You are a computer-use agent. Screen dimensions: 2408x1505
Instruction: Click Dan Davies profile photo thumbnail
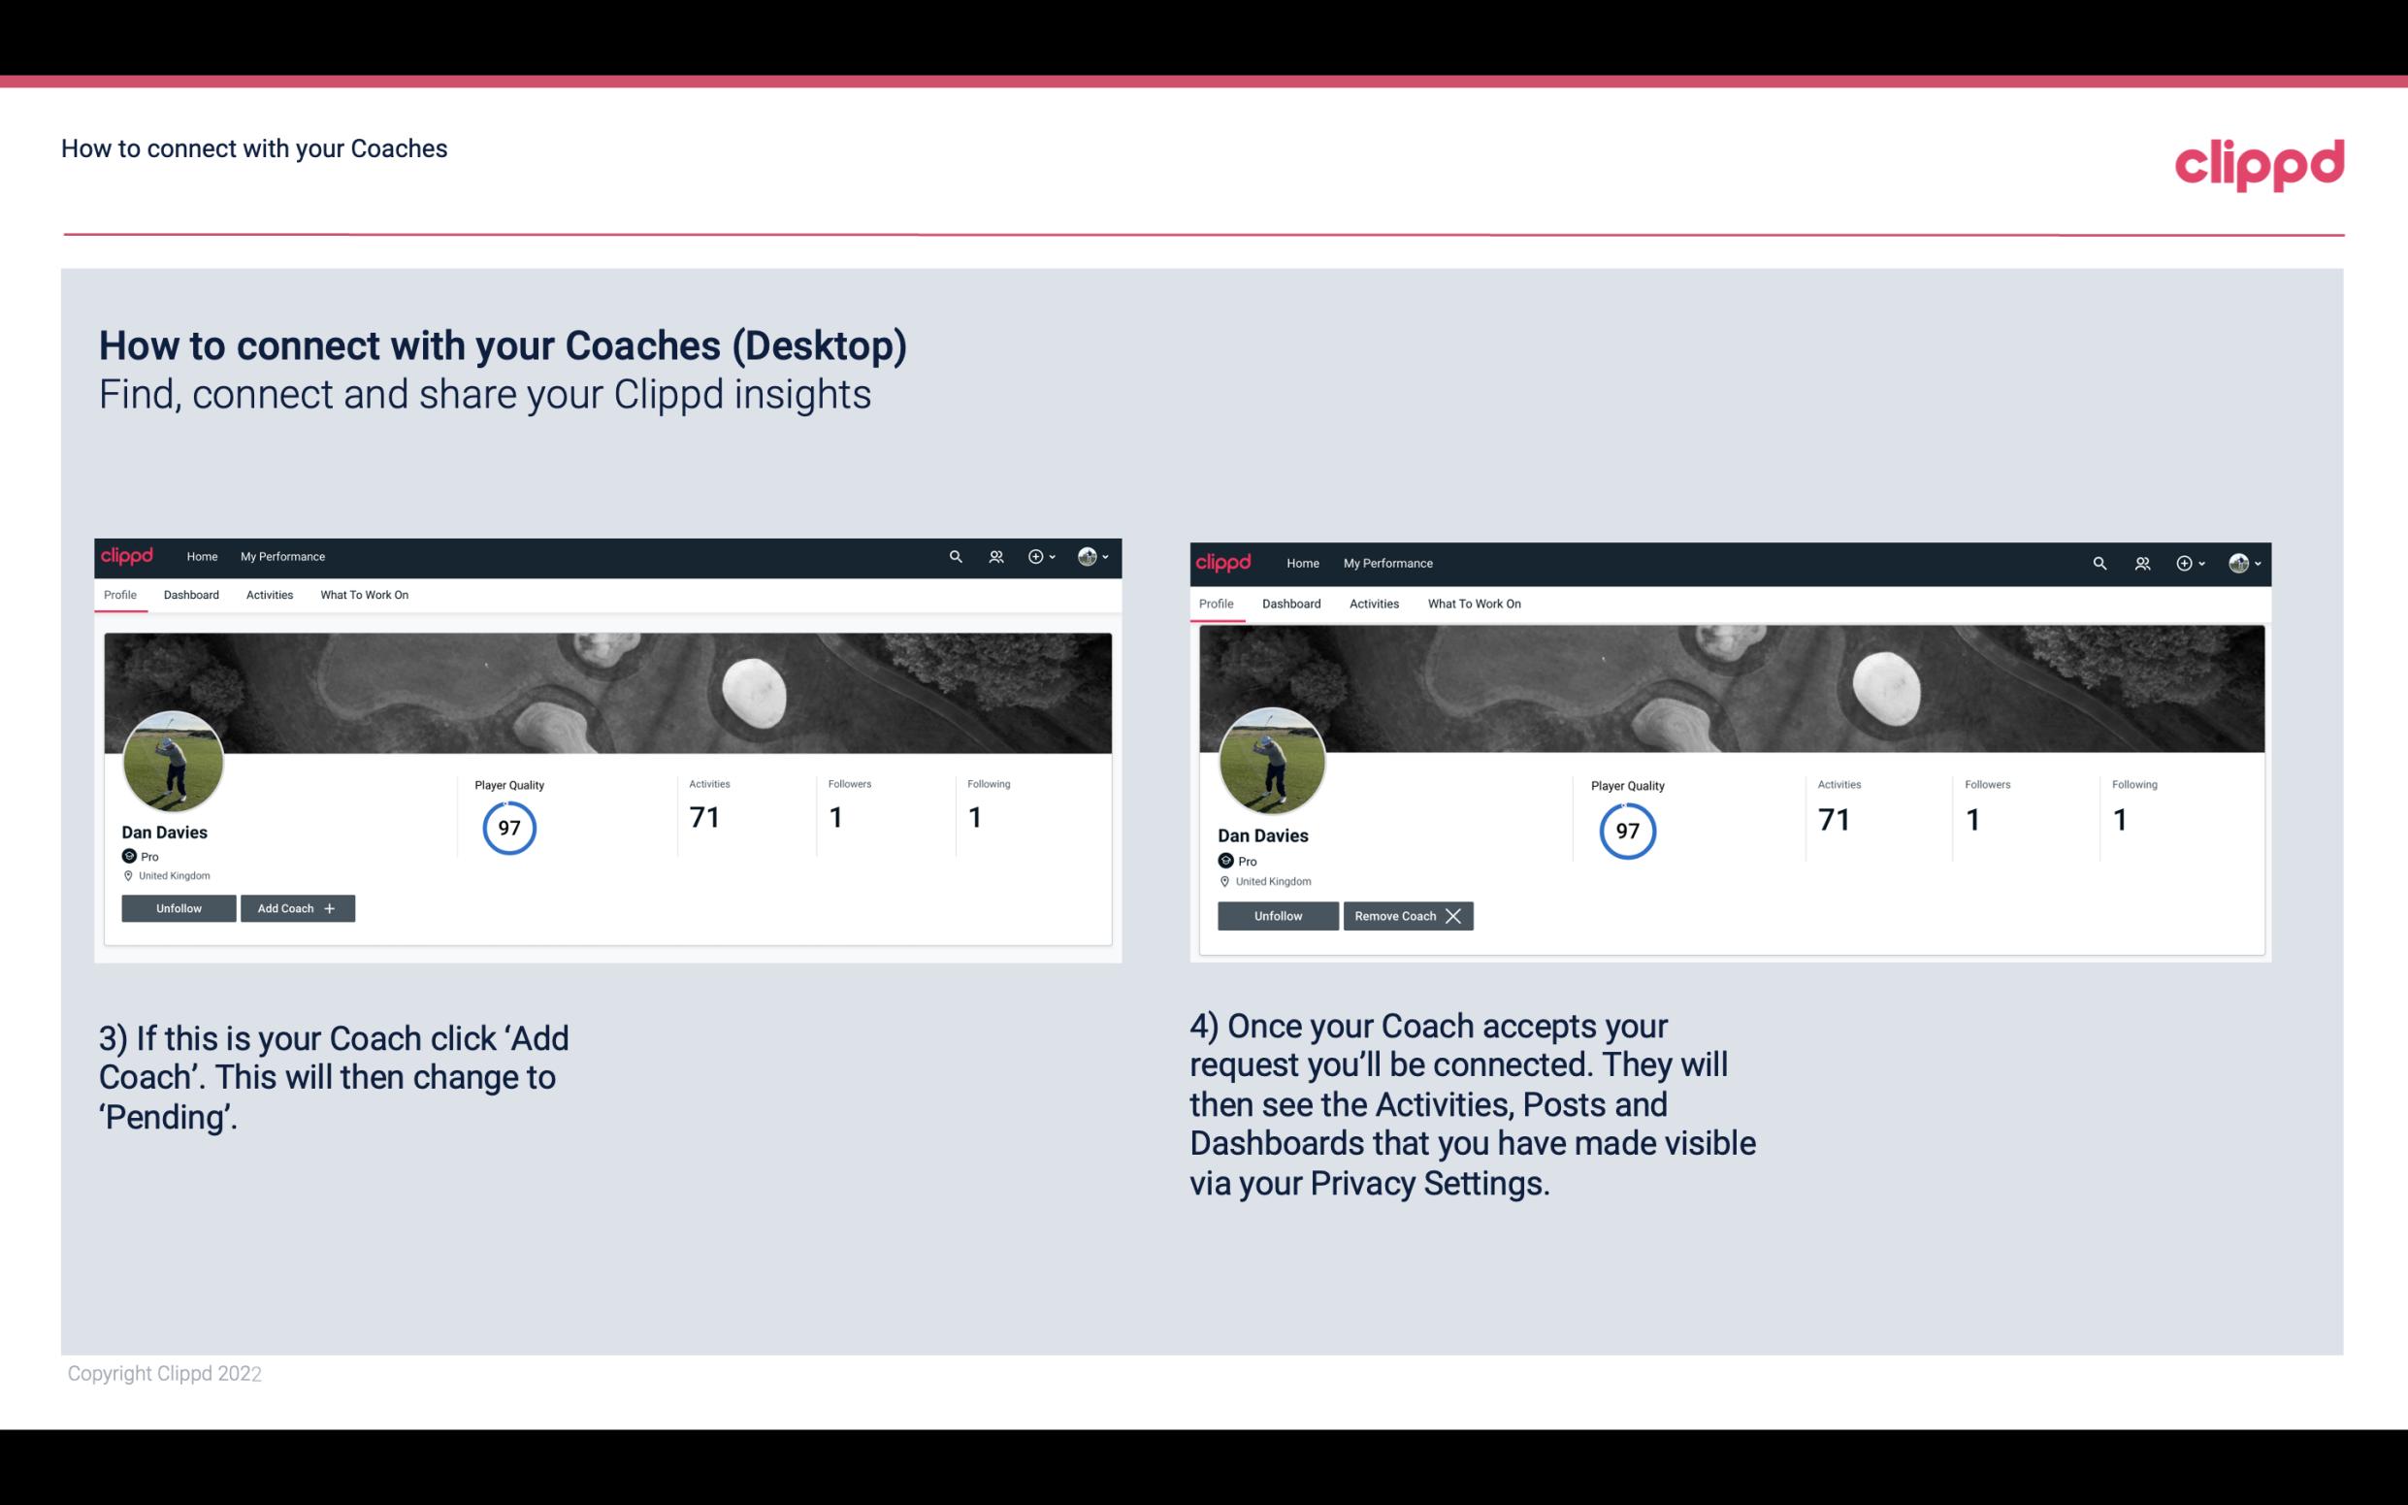point(172,756)
